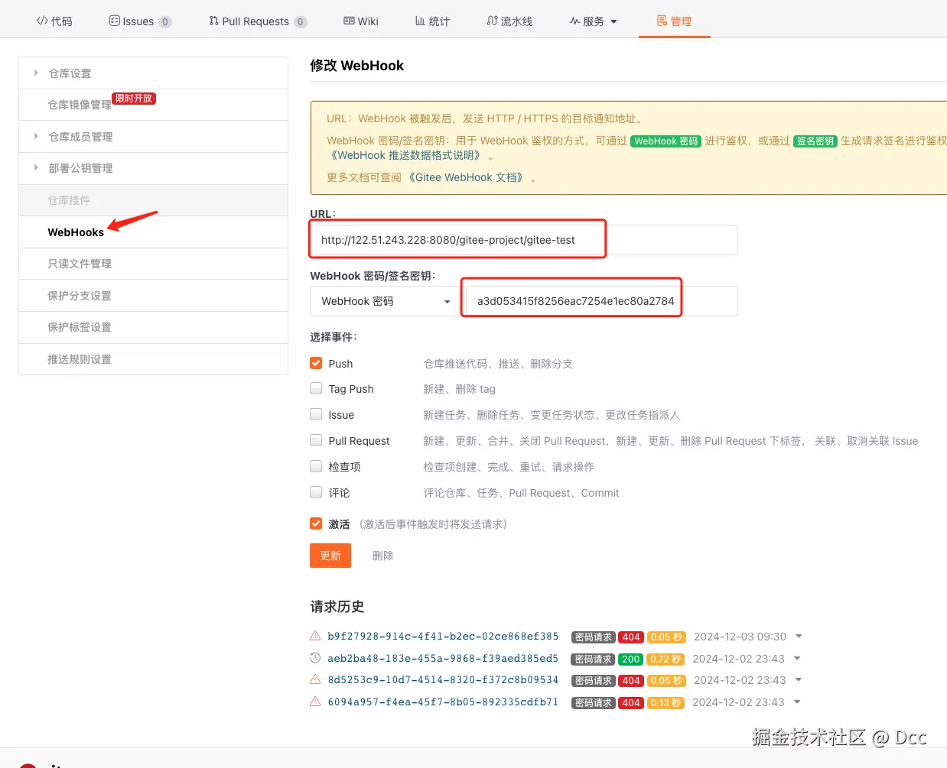Click the green 签名密钥 tag
Screen dimensions: 947x768
click(815, 141)
